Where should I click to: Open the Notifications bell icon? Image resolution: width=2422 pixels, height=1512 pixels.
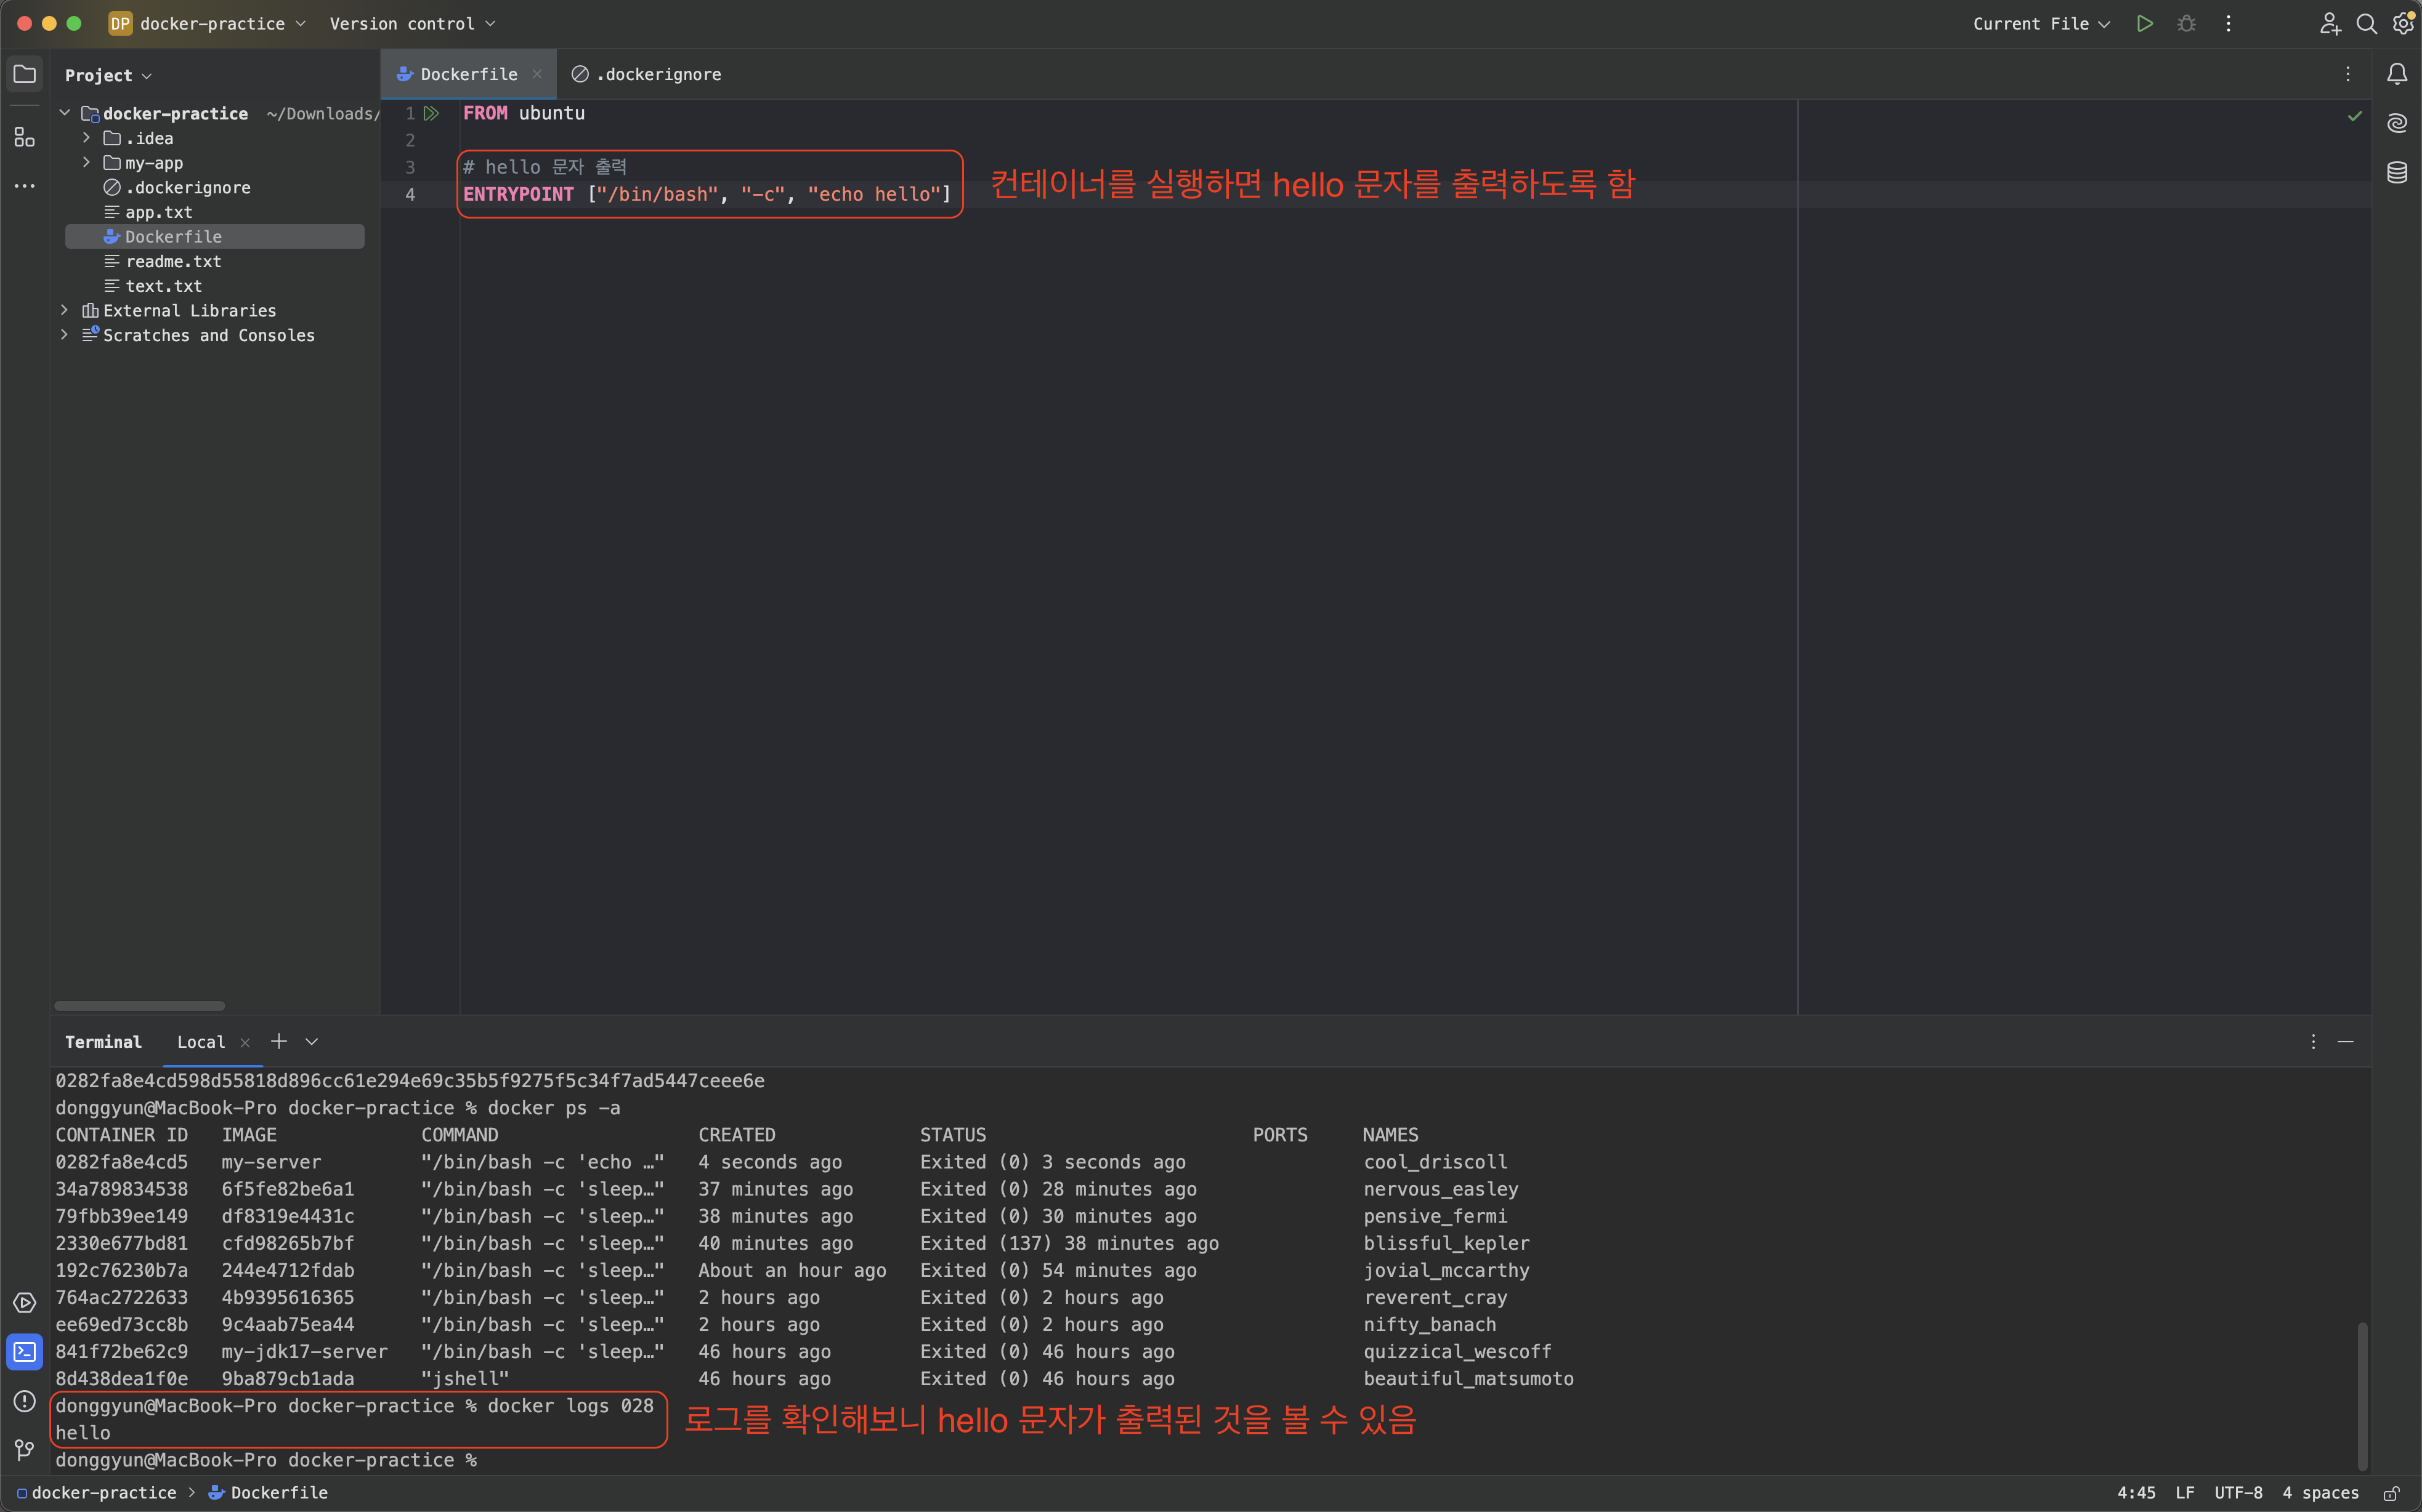pos(2397,74)
